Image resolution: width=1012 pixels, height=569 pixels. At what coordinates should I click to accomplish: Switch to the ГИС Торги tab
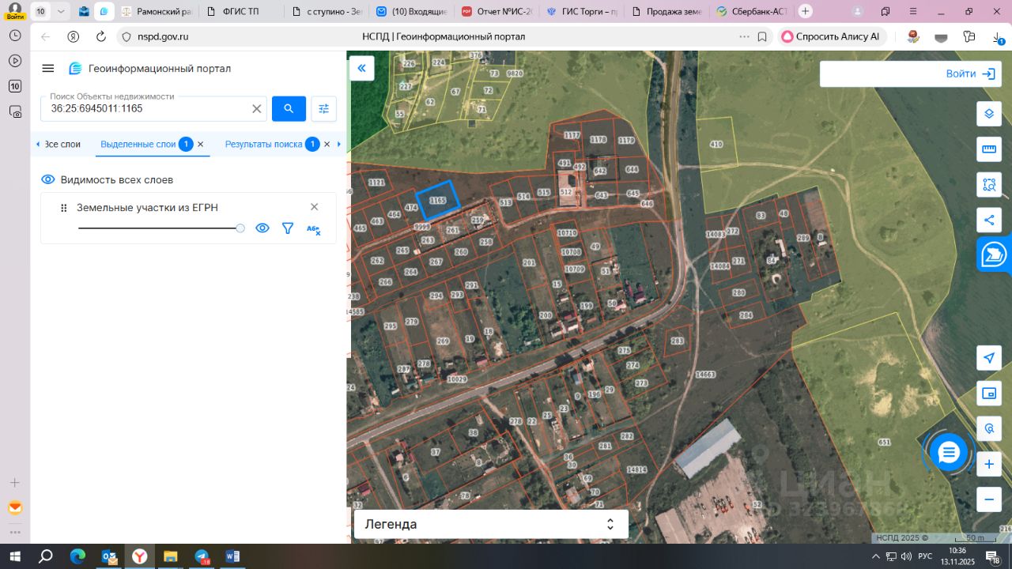585,12
